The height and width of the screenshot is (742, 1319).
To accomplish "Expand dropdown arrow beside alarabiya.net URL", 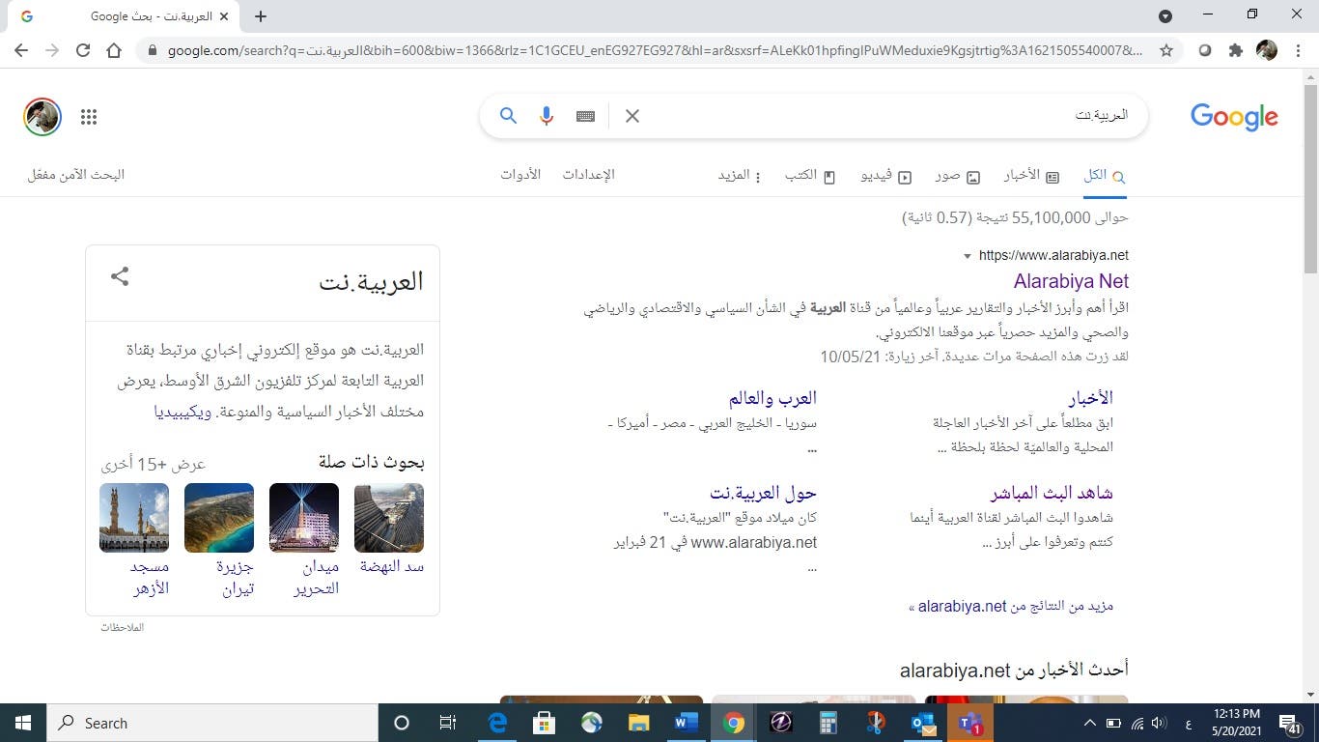I will coord(968,256).
